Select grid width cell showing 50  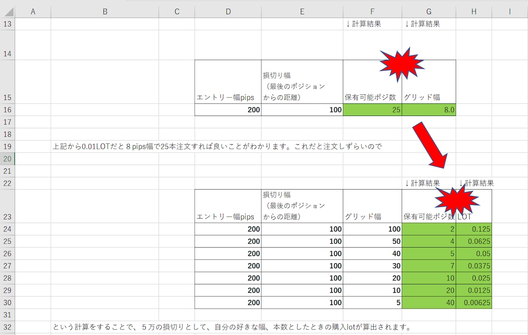(372, 242)
